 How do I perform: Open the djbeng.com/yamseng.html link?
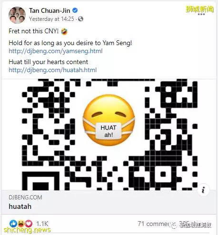56,51
